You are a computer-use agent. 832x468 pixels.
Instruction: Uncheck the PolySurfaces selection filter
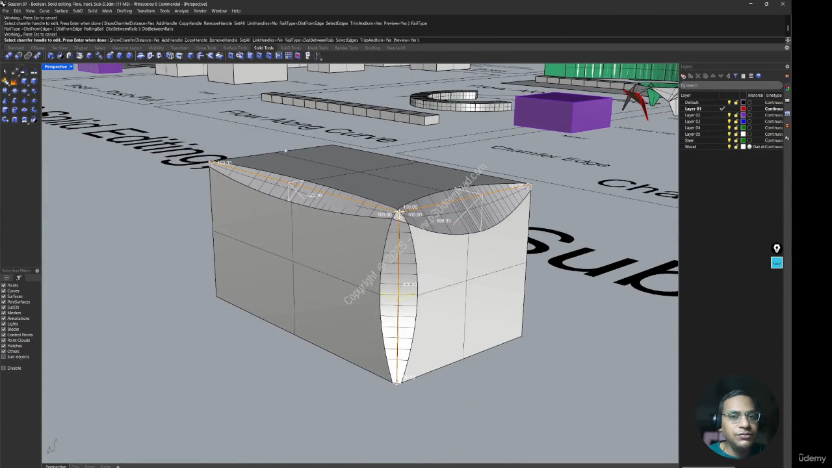coord(4,302)
